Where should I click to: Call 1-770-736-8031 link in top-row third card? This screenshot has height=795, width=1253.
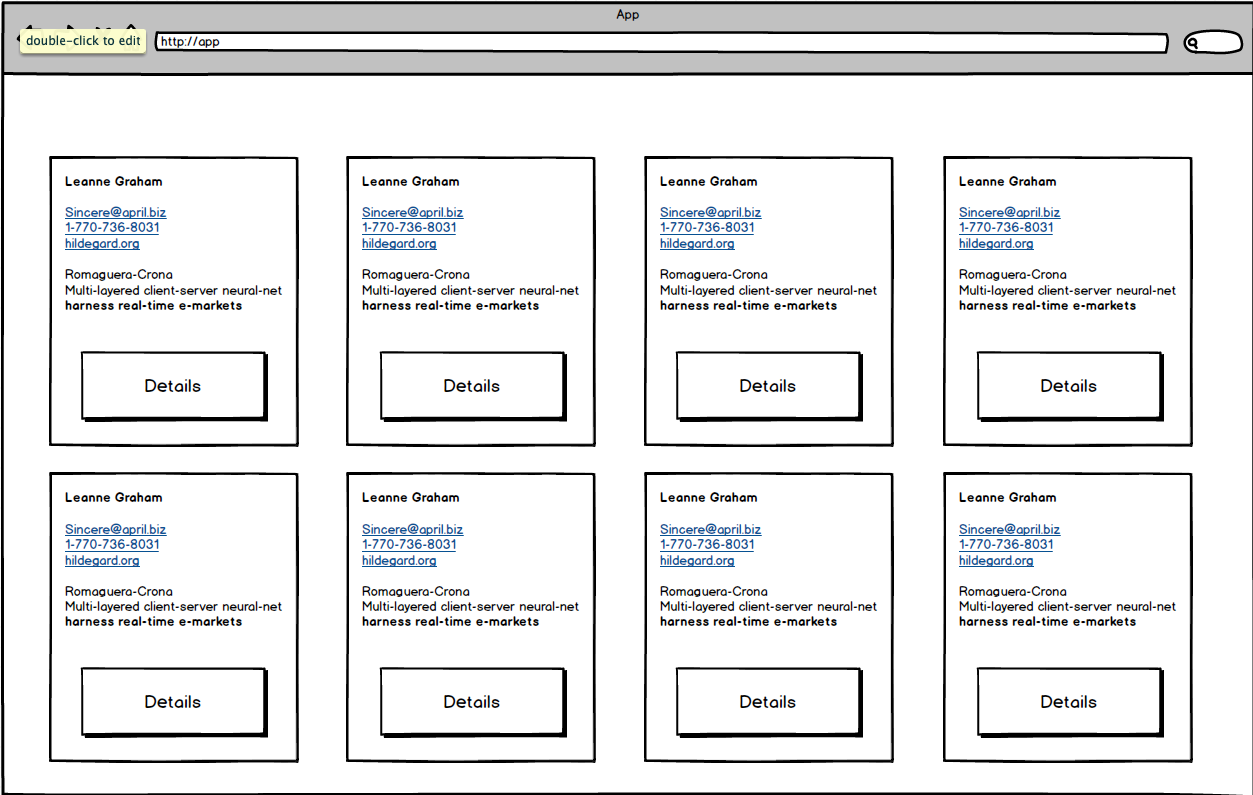[707, 227]
